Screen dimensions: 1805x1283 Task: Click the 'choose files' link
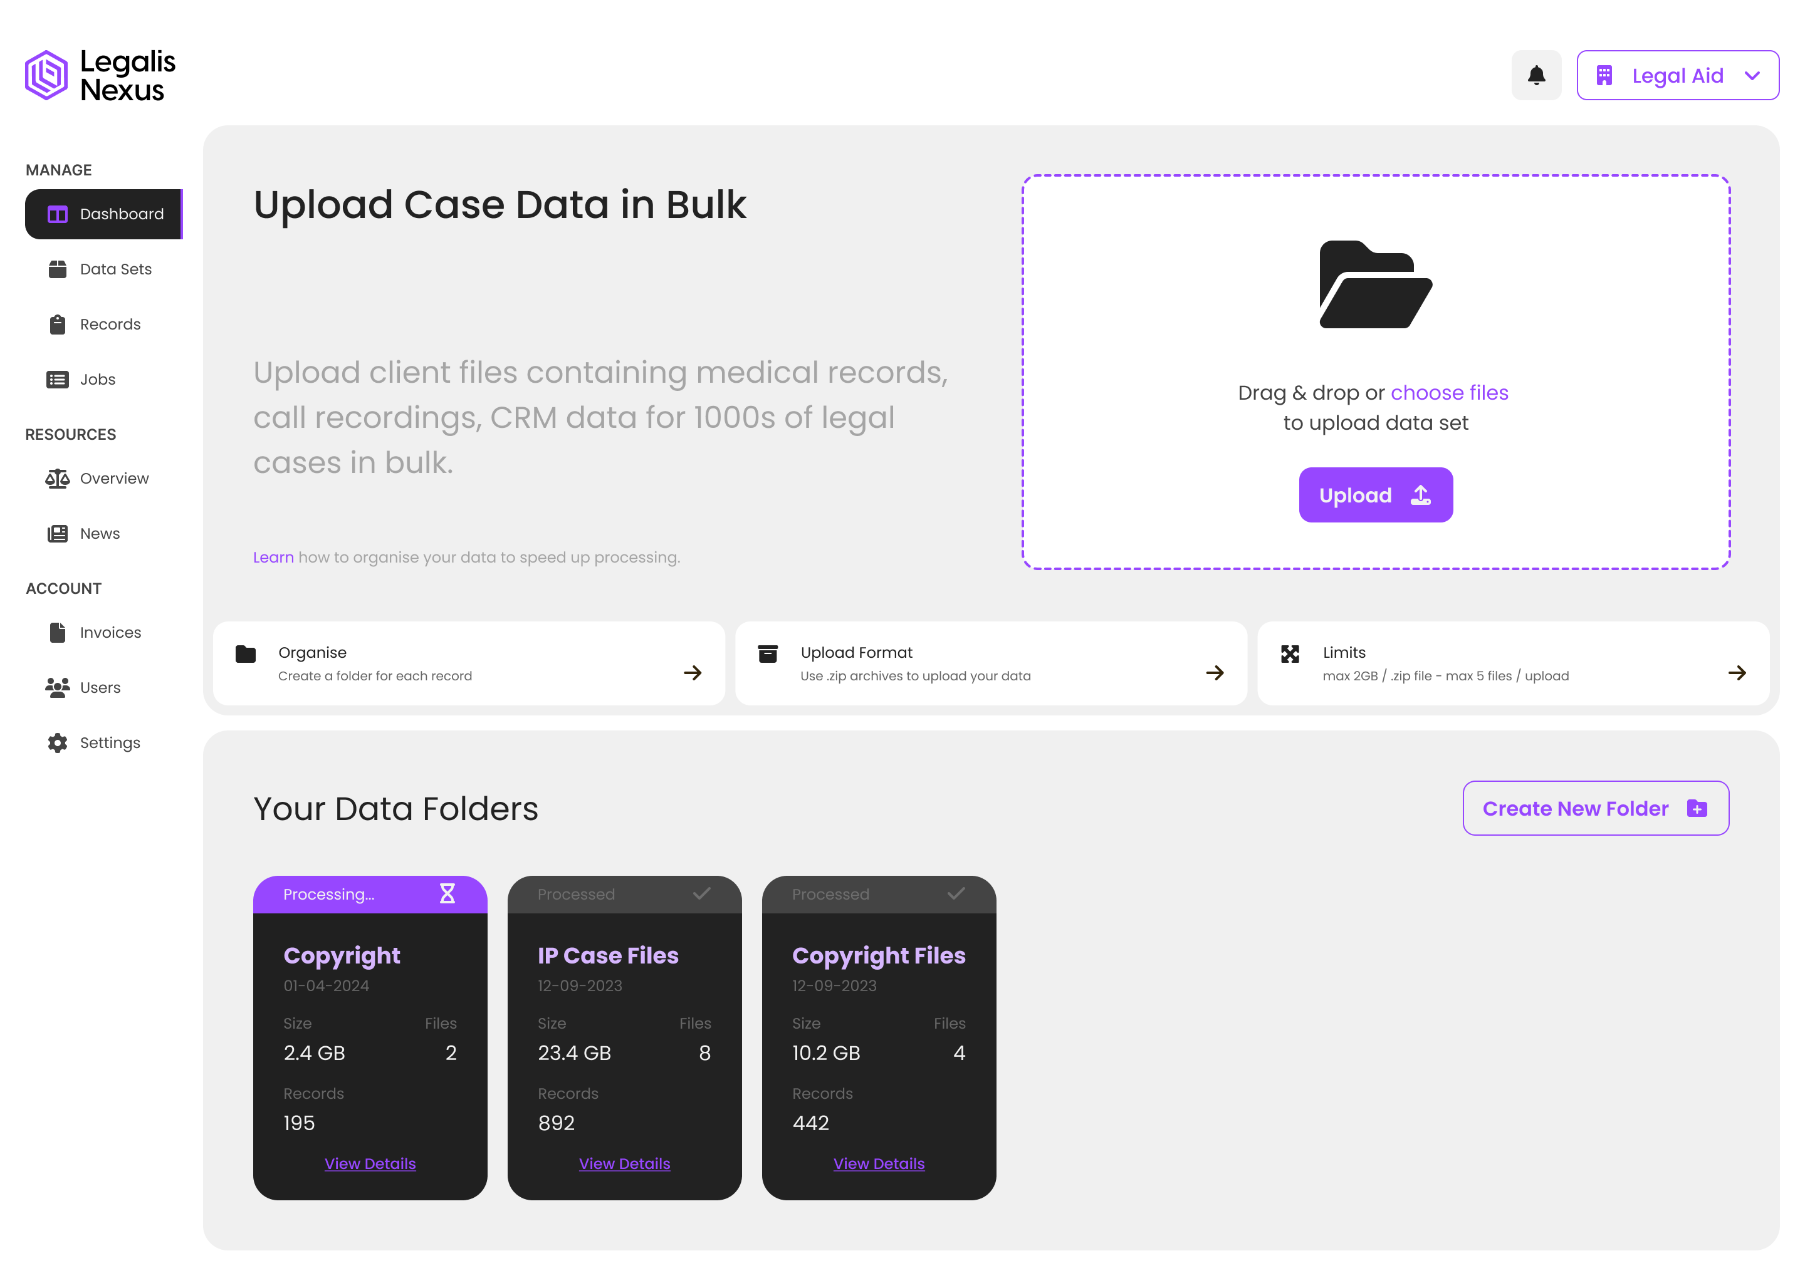coord(1448,393)
